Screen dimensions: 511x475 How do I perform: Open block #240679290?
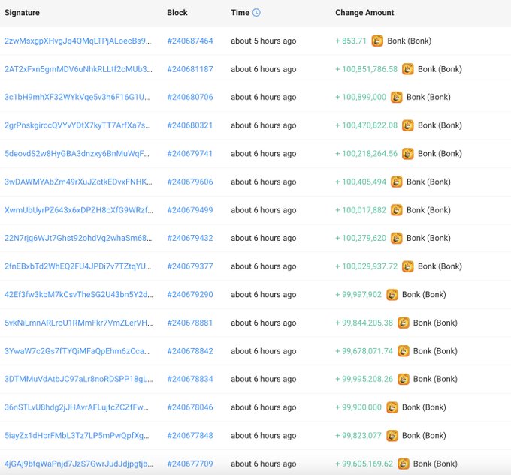tap(190, 295)
